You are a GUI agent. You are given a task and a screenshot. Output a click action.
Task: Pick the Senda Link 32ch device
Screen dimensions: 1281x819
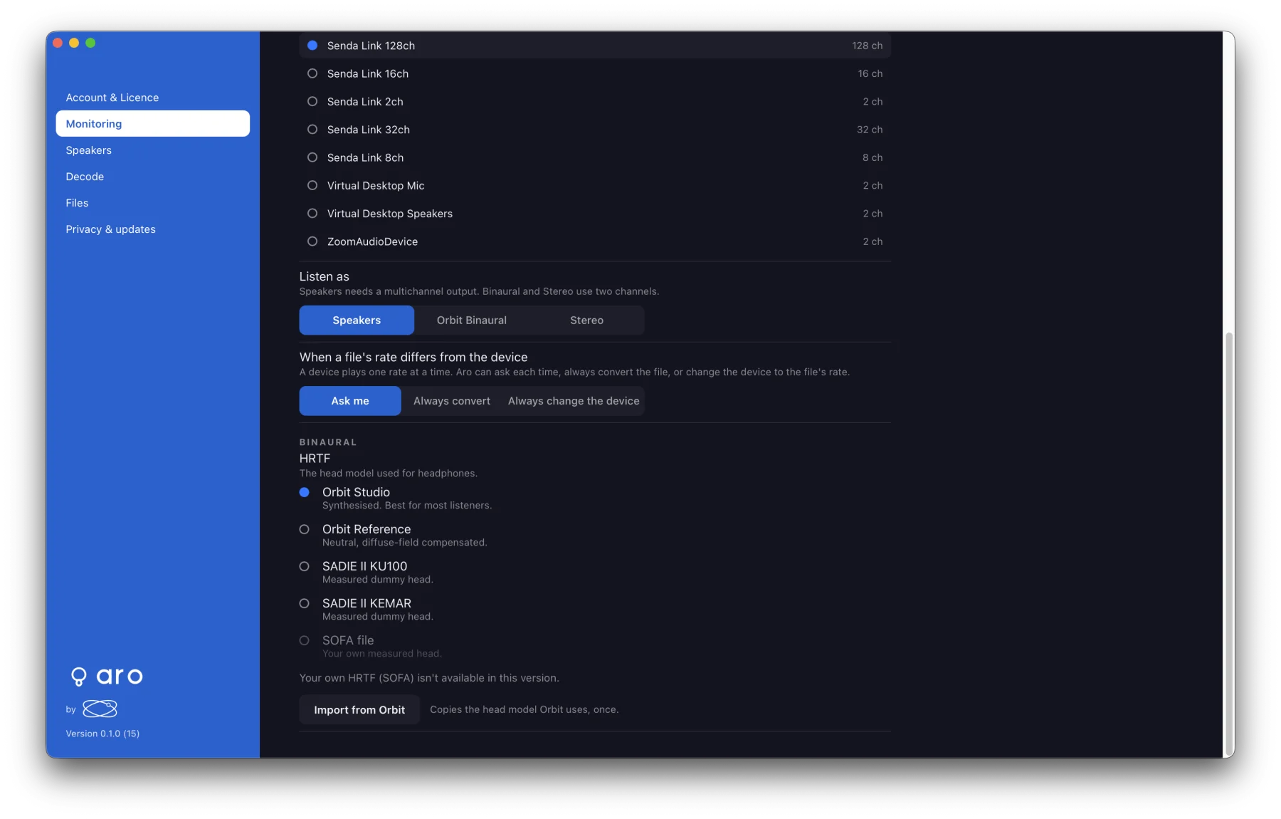click(x=595, y=130)
